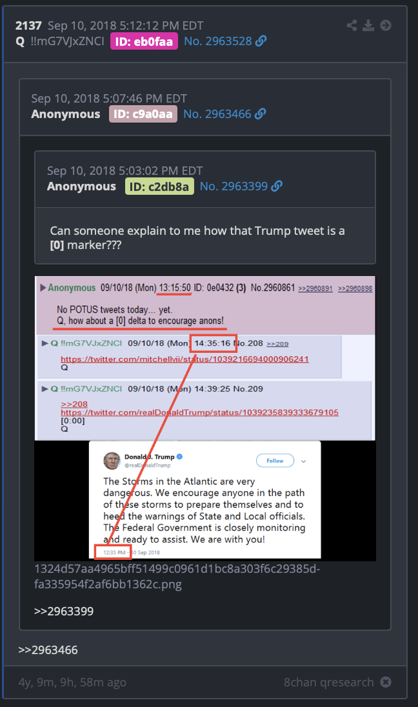Click the chain icon beside No. 2963528
The height and width of the screenshot is (707, 418).
coord(261,41)
